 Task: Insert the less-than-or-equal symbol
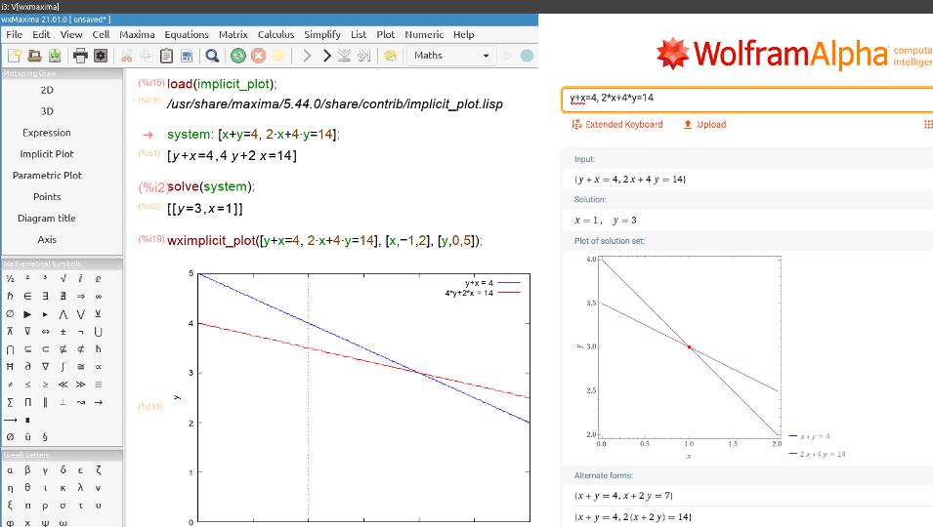pos(27,385)
